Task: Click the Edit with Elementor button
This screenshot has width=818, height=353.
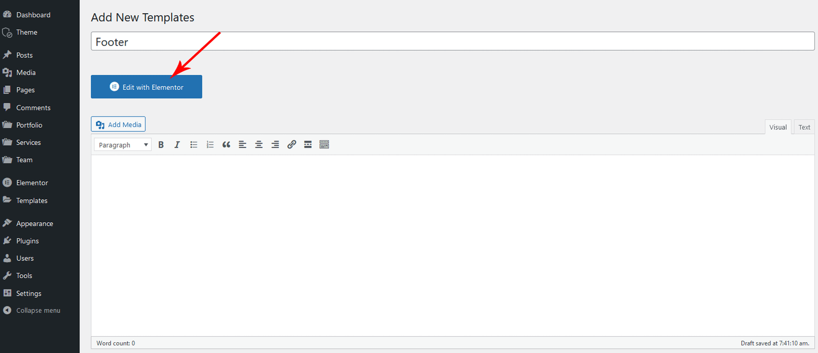Action: click(x=147, y=87)
